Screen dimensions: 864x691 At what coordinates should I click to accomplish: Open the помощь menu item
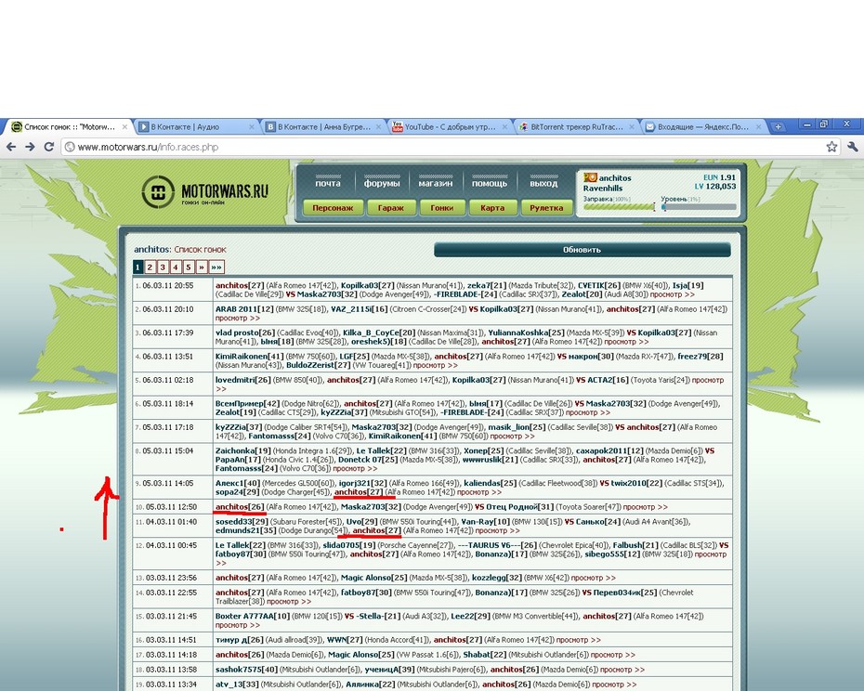tap(490, 183)
